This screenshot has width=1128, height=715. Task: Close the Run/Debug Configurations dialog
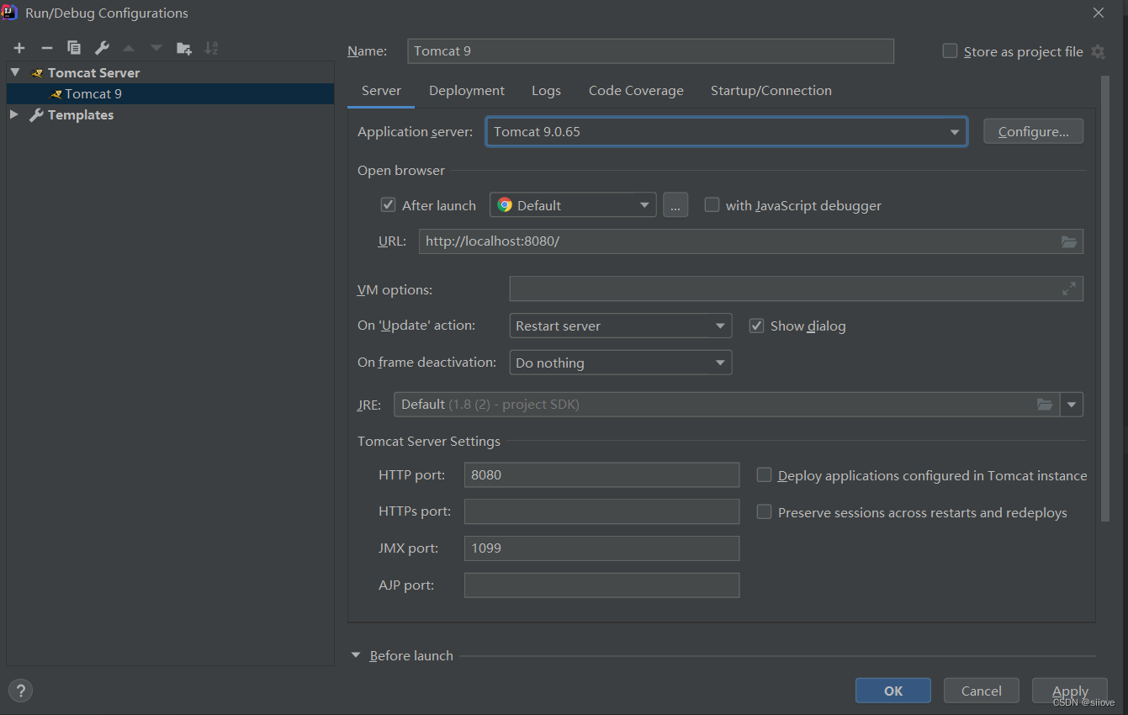tap(1099, 13)
